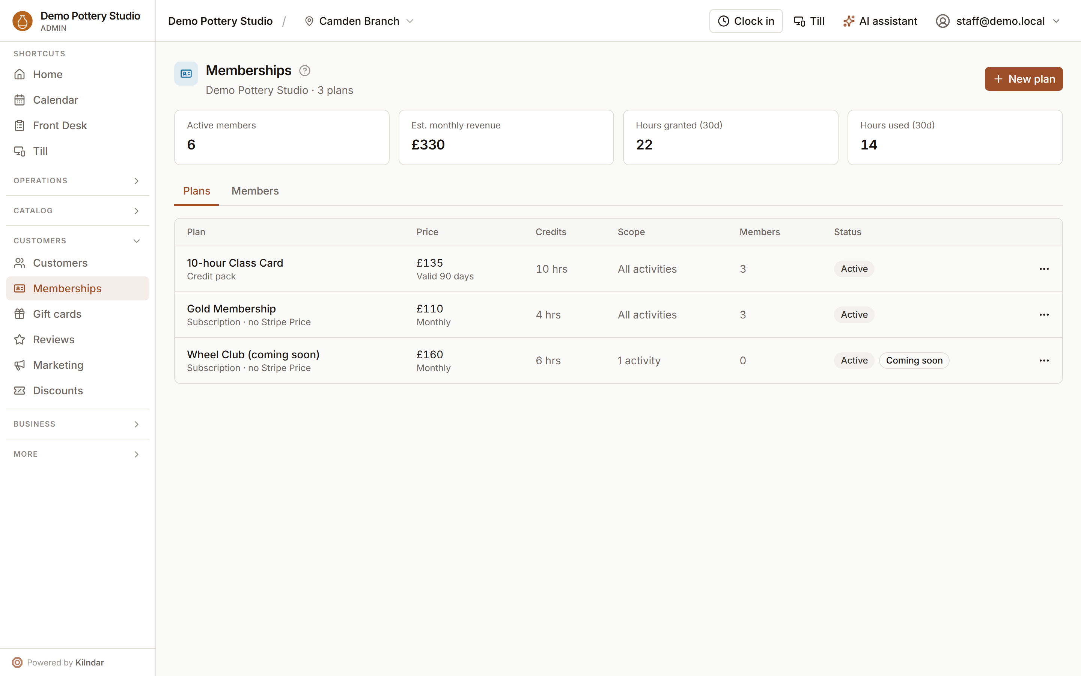Viewport: 1081px width, 676px height.
Task: Click the Est. monthly revenue £330 card
Action: click(506, 137)
